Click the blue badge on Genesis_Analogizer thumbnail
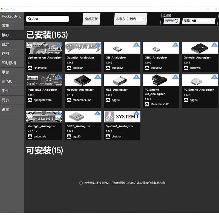Image resolution: width=219 pixels, height=219 pixels. point(214,45)
